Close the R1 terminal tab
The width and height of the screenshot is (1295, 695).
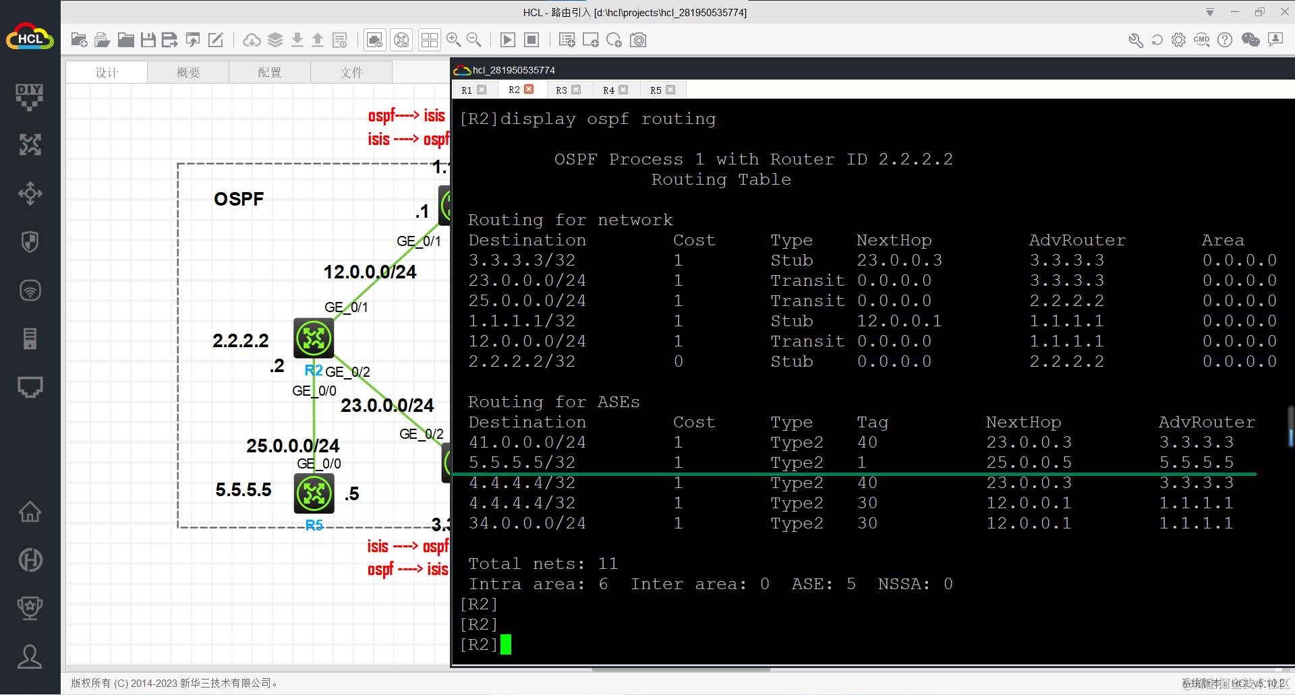(x=482, y=89)
